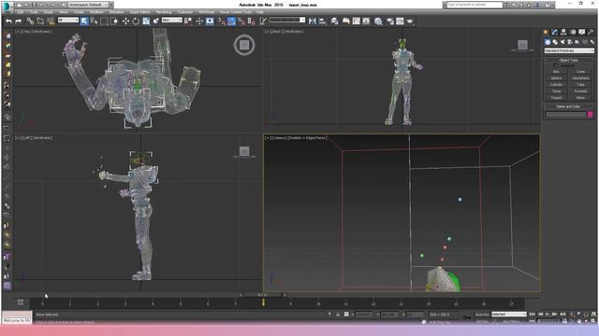The height and width of the screenshot is (336, 599).
Task: Select Shapes category in Create panel
Action: point(555,42)
